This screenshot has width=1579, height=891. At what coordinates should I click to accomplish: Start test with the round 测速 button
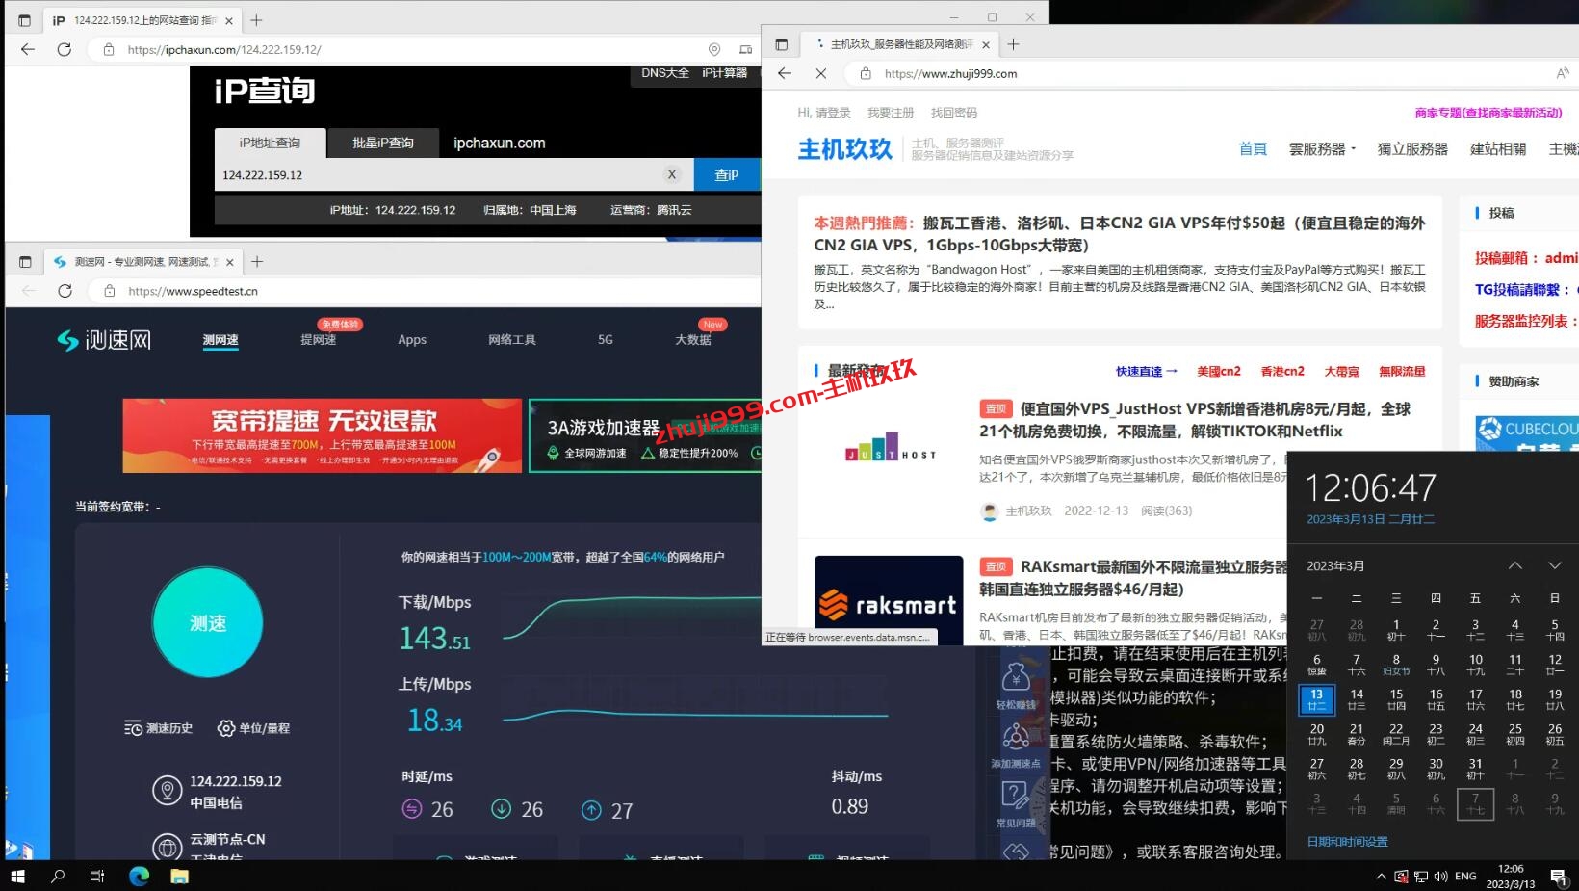207,623
